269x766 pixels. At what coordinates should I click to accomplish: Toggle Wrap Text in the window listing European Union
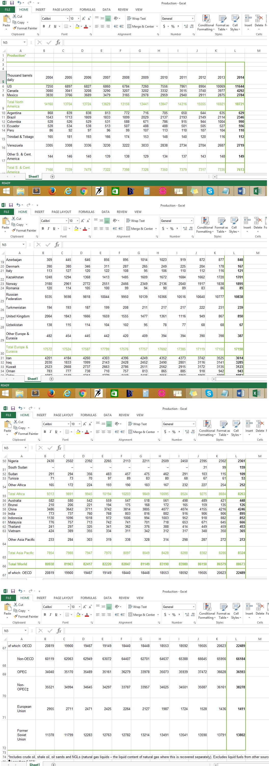(137, 607)
